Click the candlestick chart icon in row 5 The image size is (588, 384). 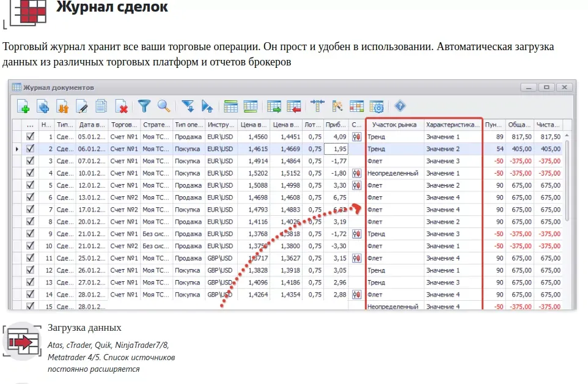tap(356, 185)
